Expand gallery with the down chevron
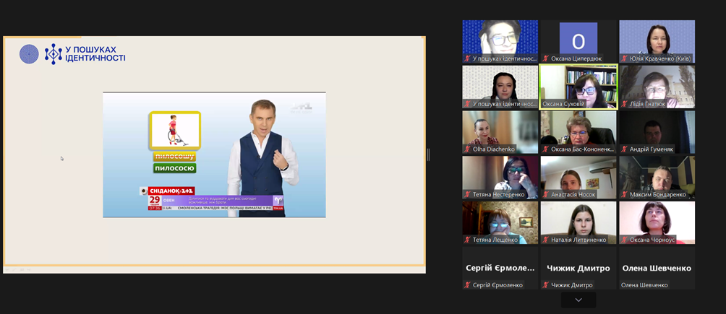 click(578, 300)
